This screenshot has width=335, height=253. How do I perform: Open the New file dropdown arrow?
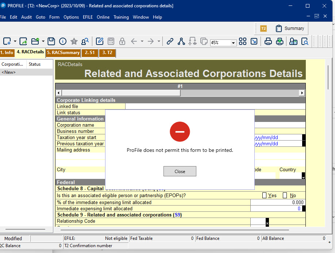(15, 41)
